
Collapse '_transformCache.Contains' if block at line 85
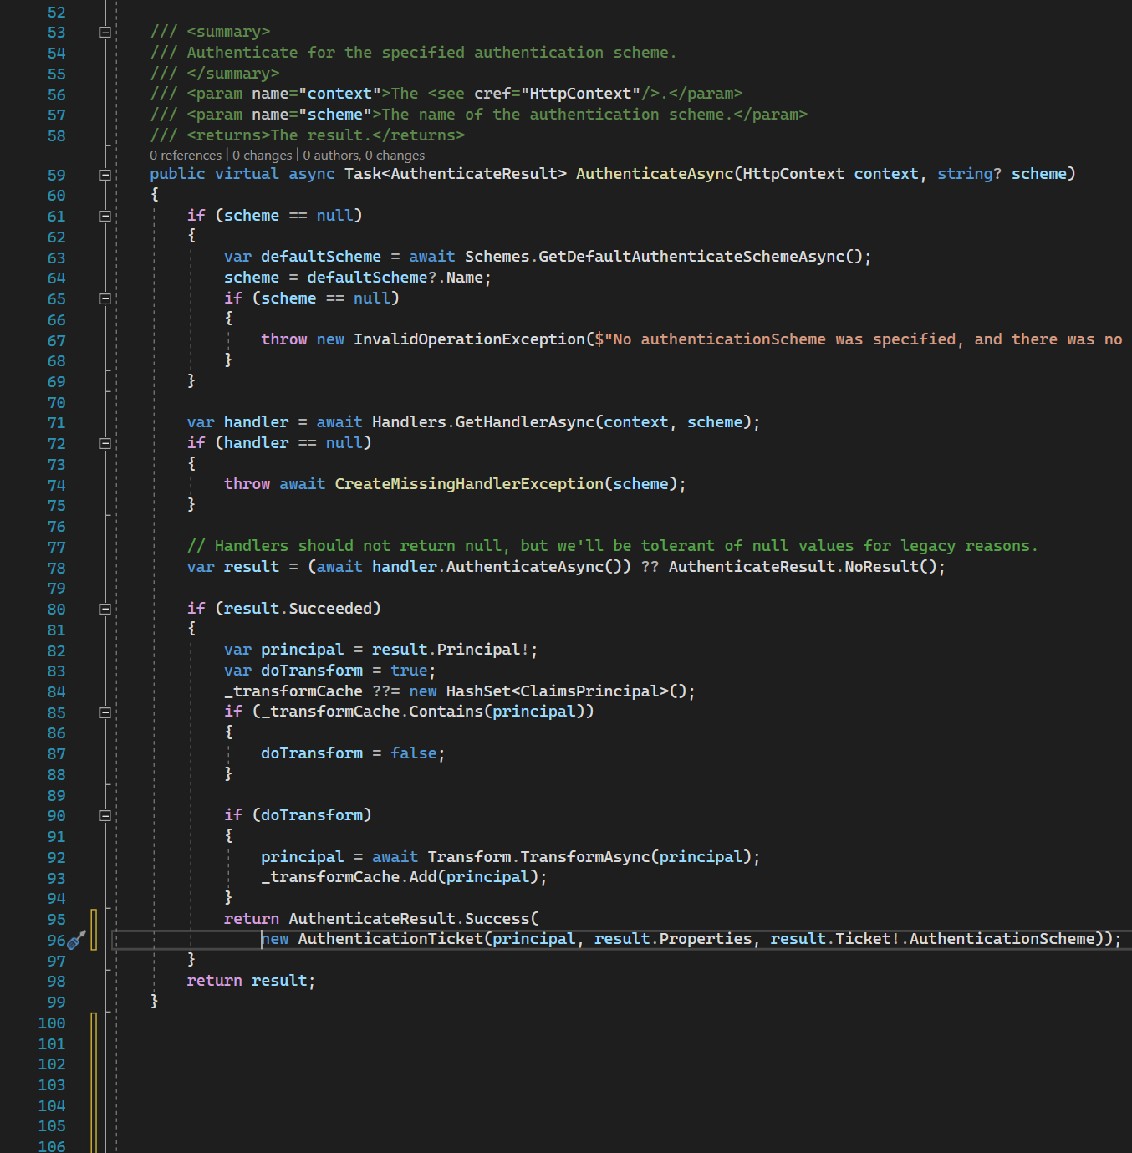point(105,712)
